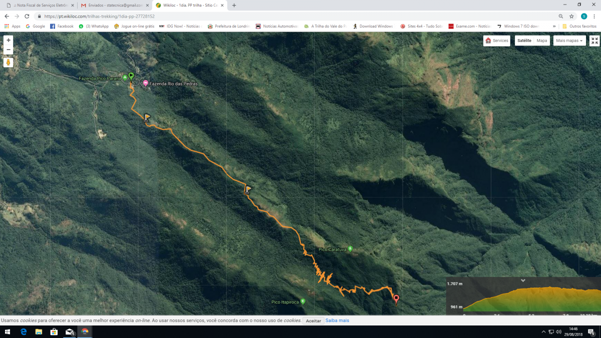This screenshot has height=338, width=601.
Task: Exit fullscreen map view
Action: 594,41
